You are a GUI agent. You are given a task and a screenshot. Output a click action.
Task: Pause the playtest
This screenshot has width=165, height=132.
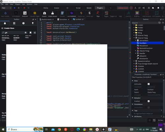18,8
